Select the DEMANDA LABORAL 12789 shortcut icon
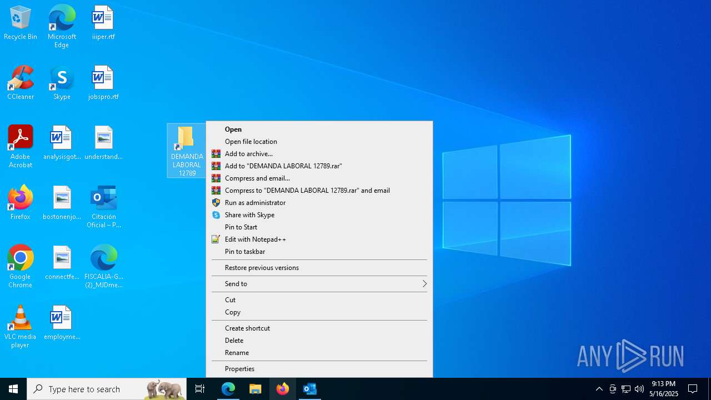This screenshot has width=711, height=400. (x=187, y=151)
